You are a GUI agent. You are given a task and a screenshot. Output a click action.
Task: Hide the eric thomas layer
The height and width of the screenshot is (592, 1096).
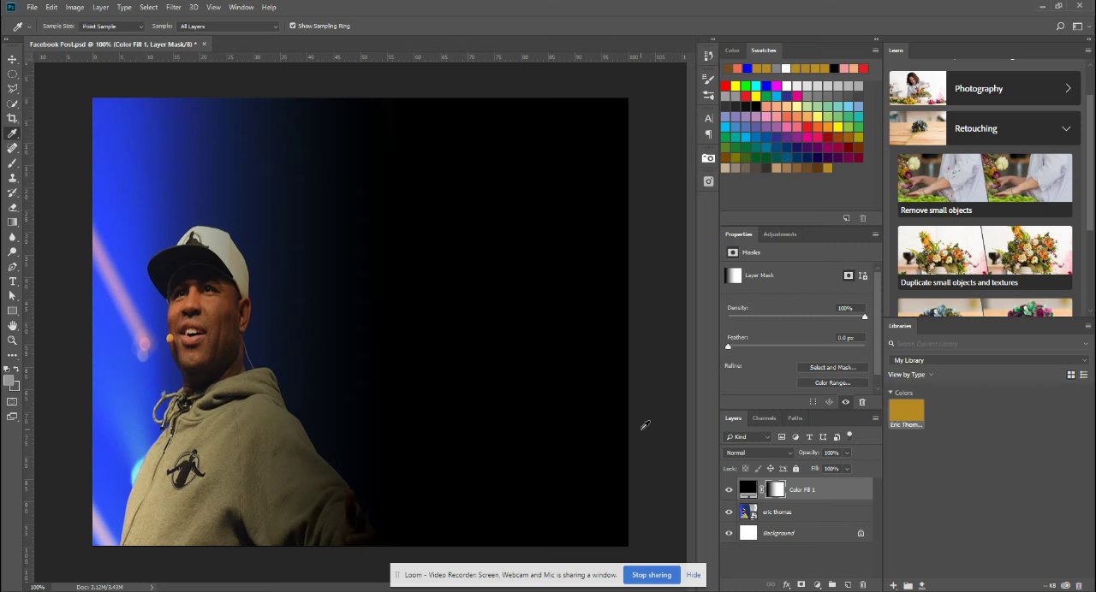point(729,512)
